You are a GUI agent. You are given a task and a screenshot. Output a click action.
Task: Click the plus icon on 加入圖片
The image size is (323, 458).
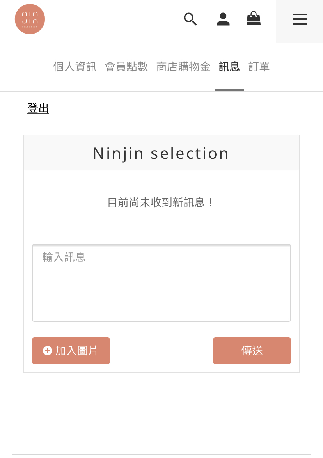coord(48,350)
